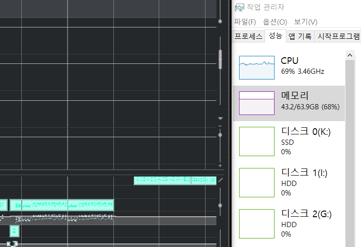Select the CPU usage graph thumbnail

coord(257,67)
